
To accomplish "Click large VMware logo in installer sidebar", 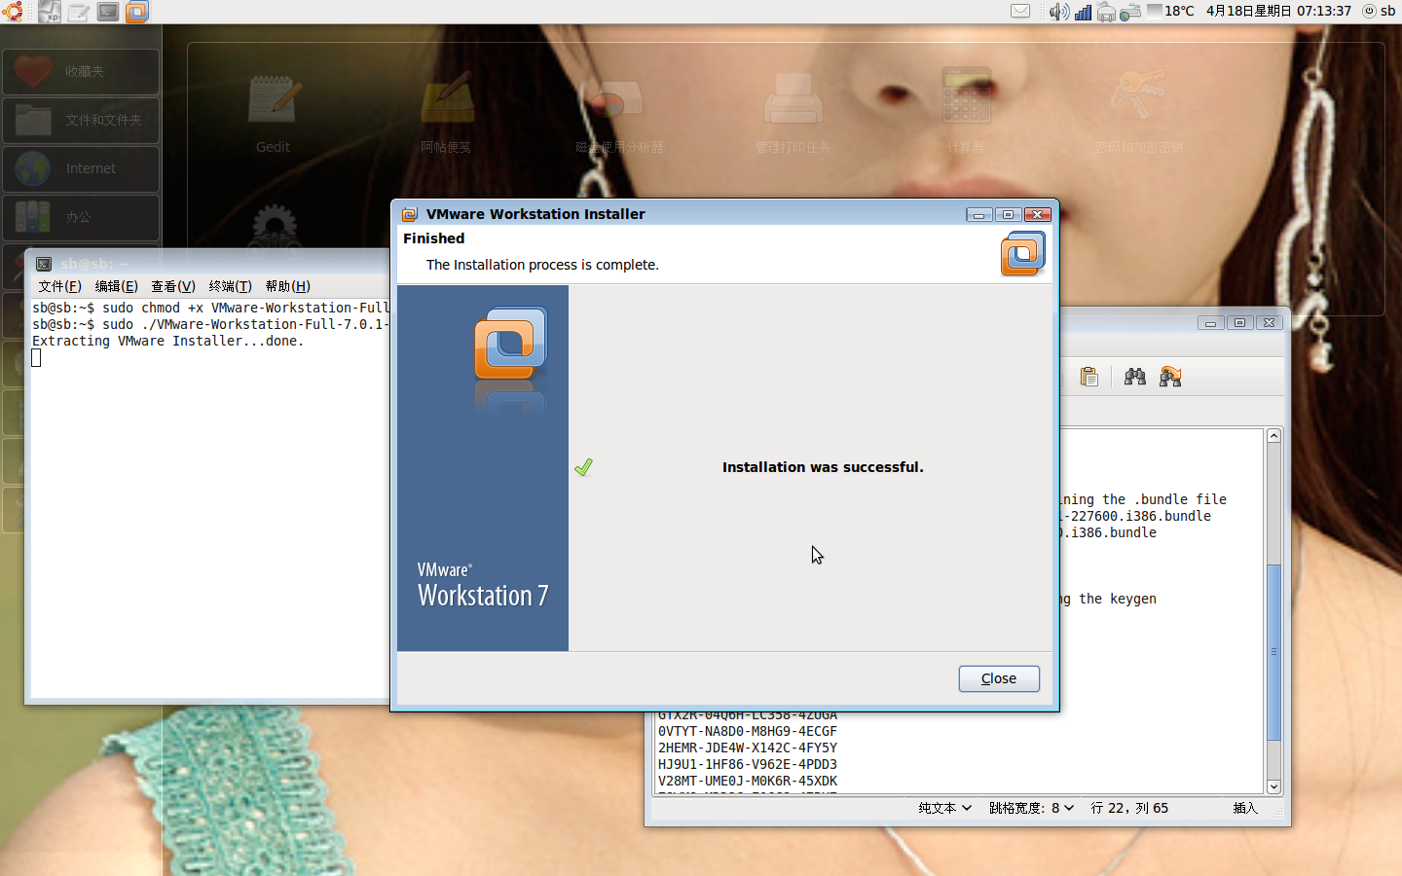I will (510, 343).
